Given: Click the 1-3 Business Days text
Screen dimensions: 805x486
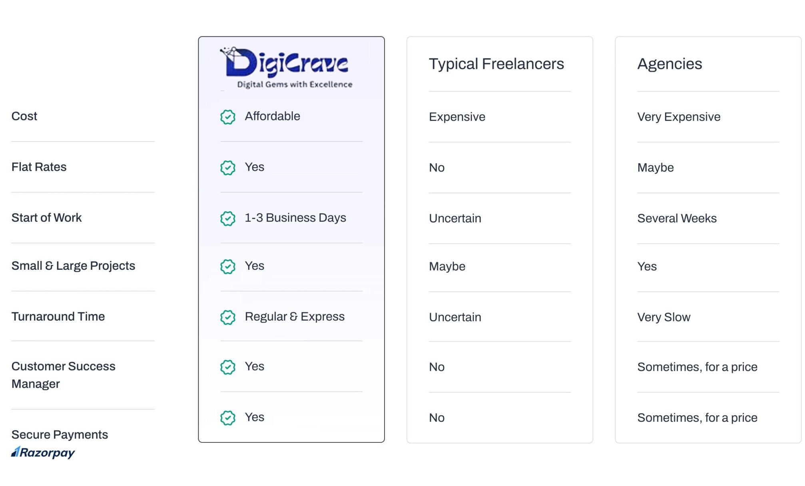Looking at the screenshot, I should 295,218.
